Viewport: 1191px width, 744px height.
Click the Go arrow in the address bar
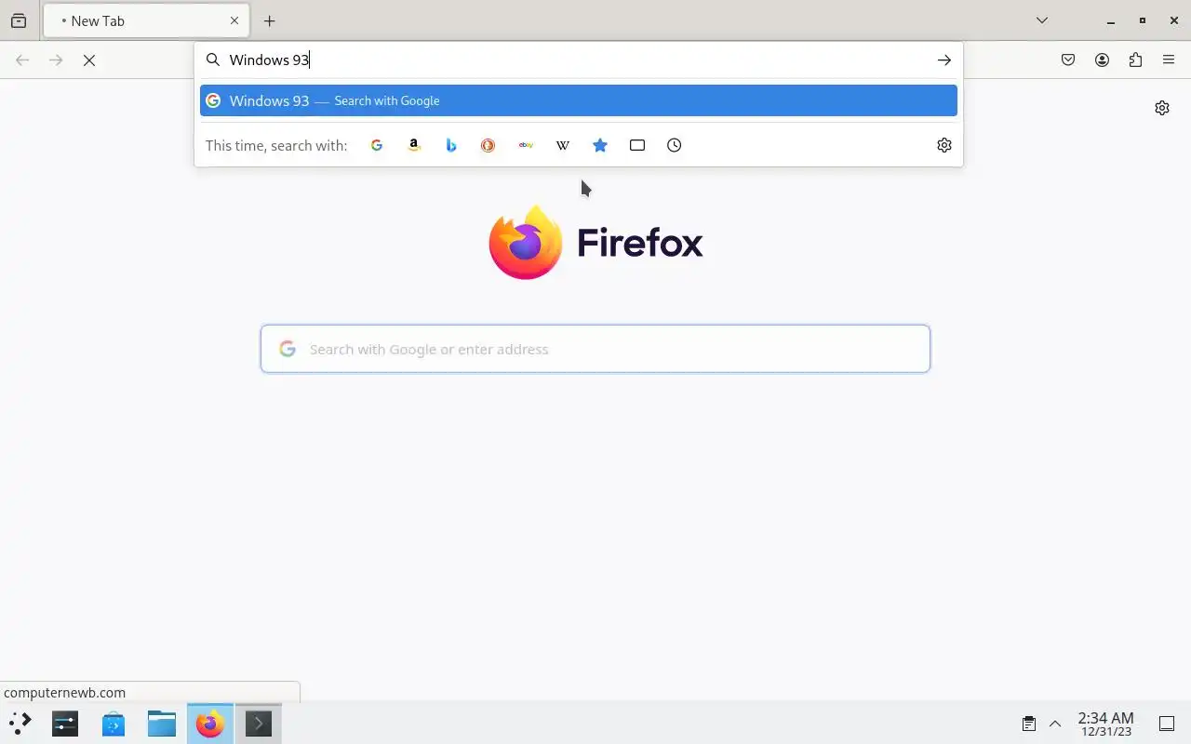pos(944,60)
